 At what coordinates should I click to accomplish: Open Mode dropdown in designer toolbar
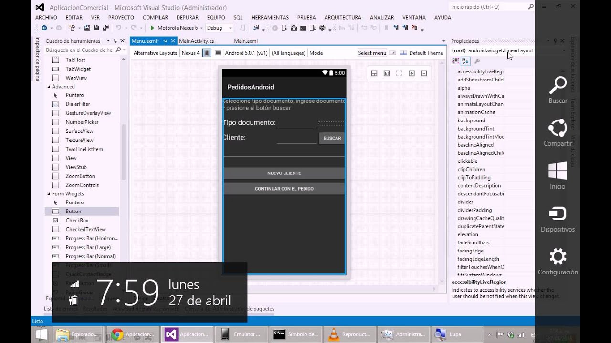316,53
